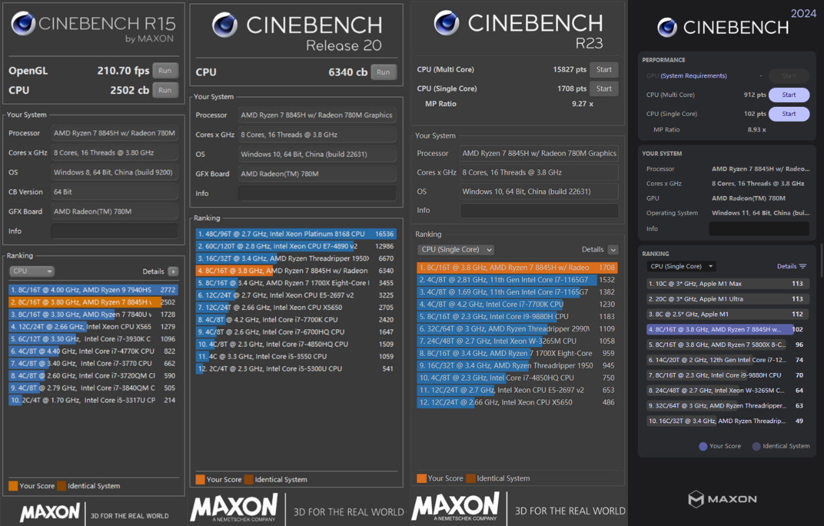824x526 pixels.
Task: Expand the Details arrow in R15 ranking
Action: click(x=173, y=271)
